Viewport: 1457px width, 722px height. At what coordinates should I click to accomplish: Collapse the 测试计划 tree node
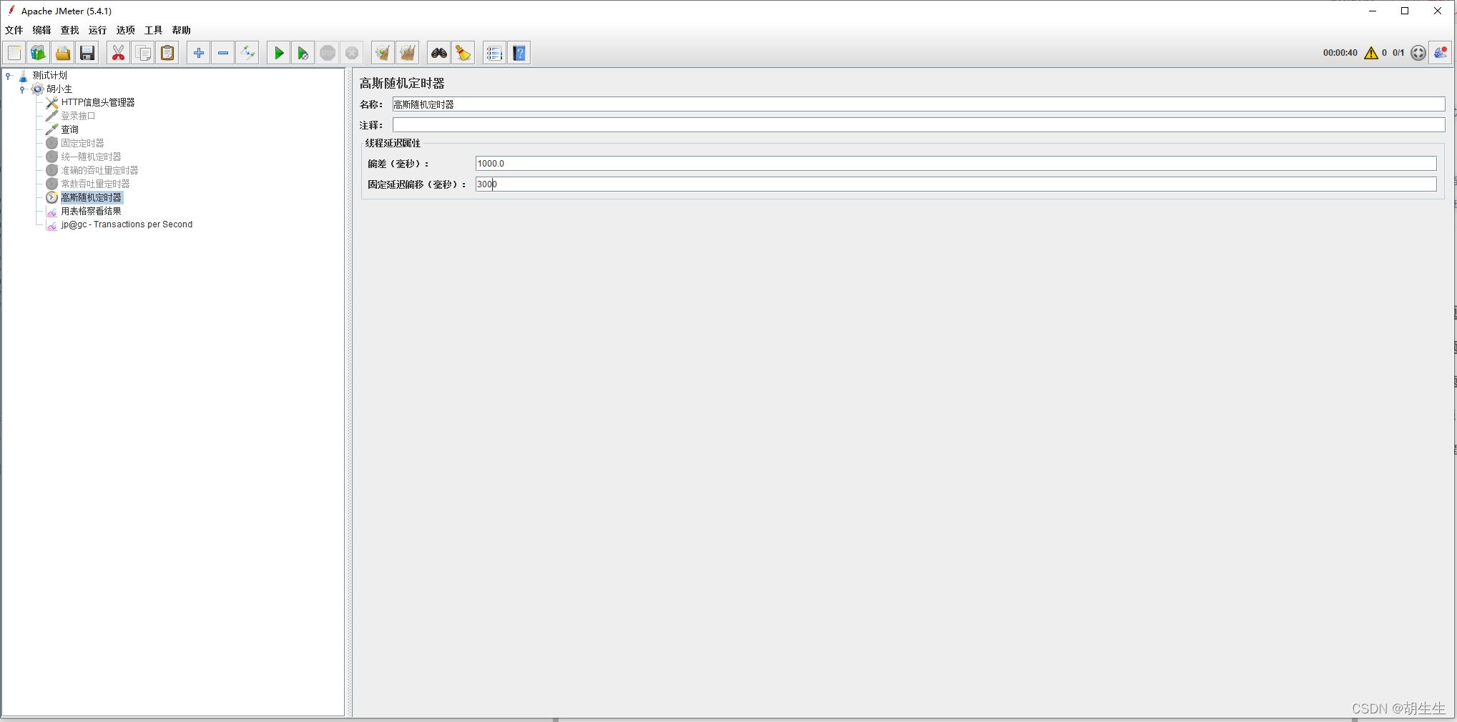8,75
